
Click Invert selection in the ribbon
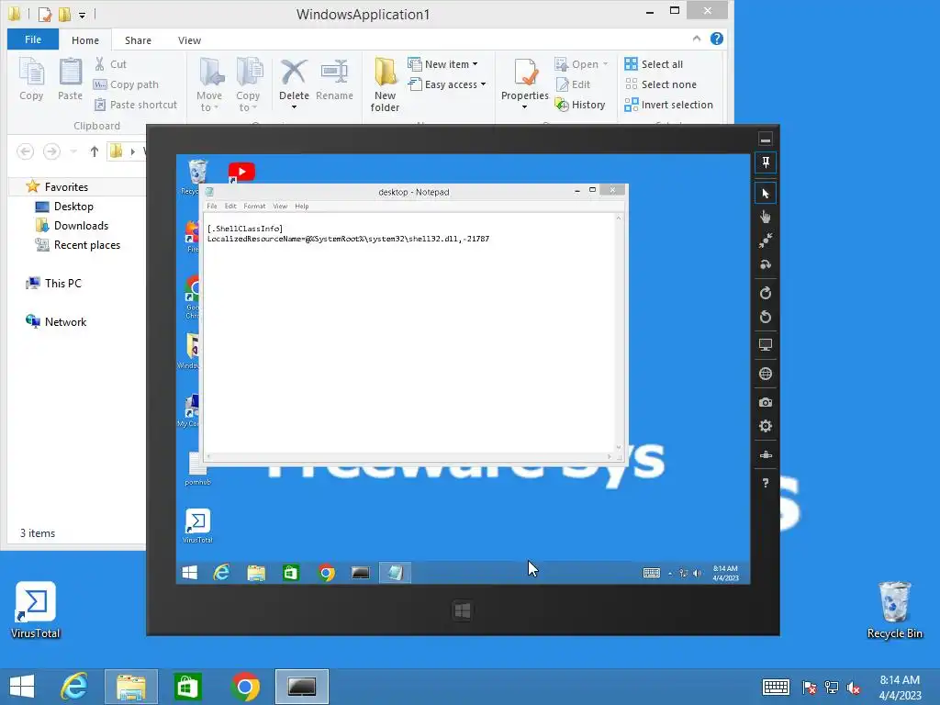pyautogui.click(x=668, y=105)
